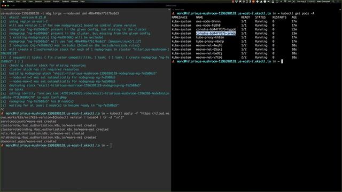Click the 'kubectl get pods -A' command text
The image size is (342, 192).
pyautogui.click(x=298, y=13)
